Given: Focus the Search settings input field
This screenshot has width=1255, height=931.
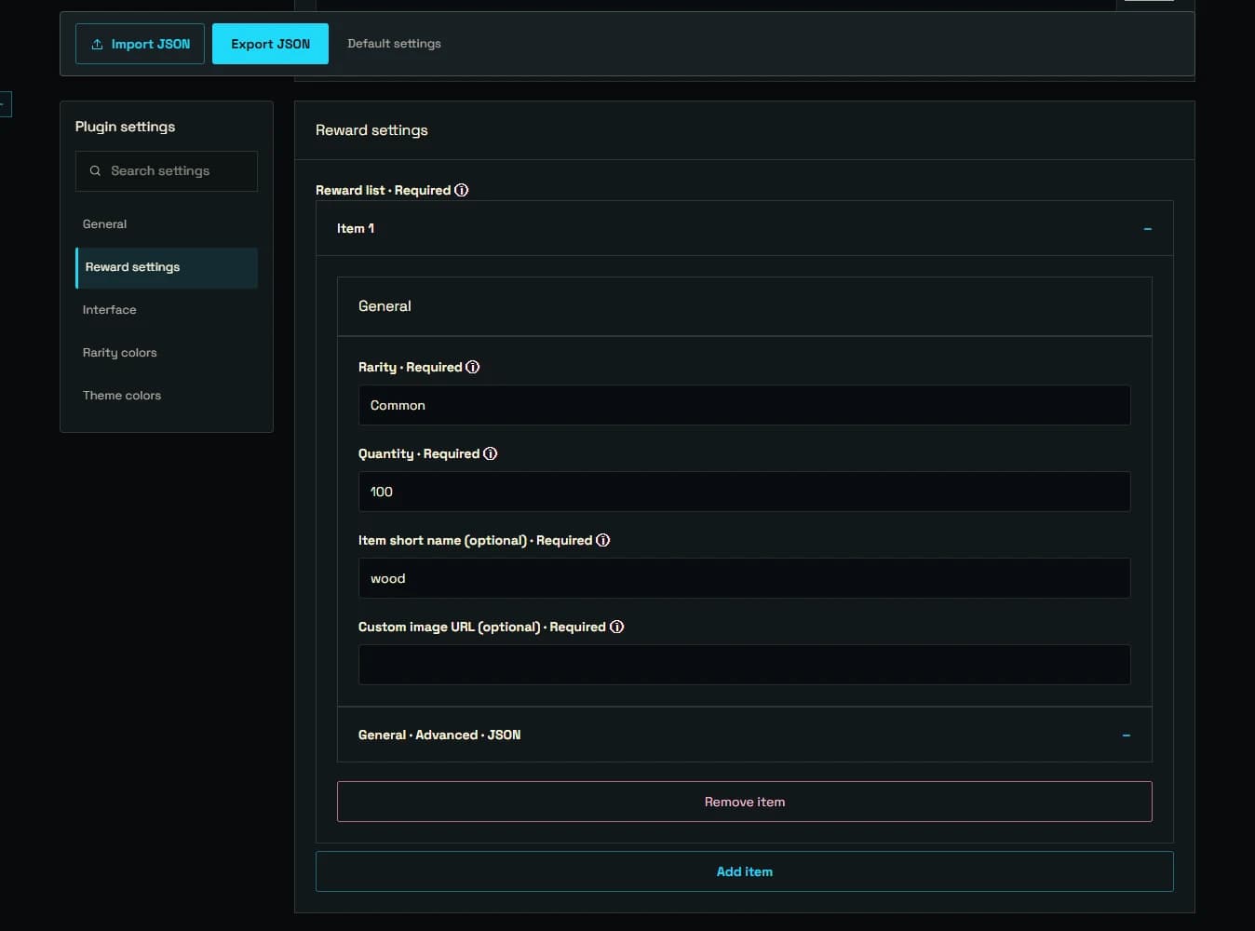Looking at the screenshot, I should click(x=167, y=171).
